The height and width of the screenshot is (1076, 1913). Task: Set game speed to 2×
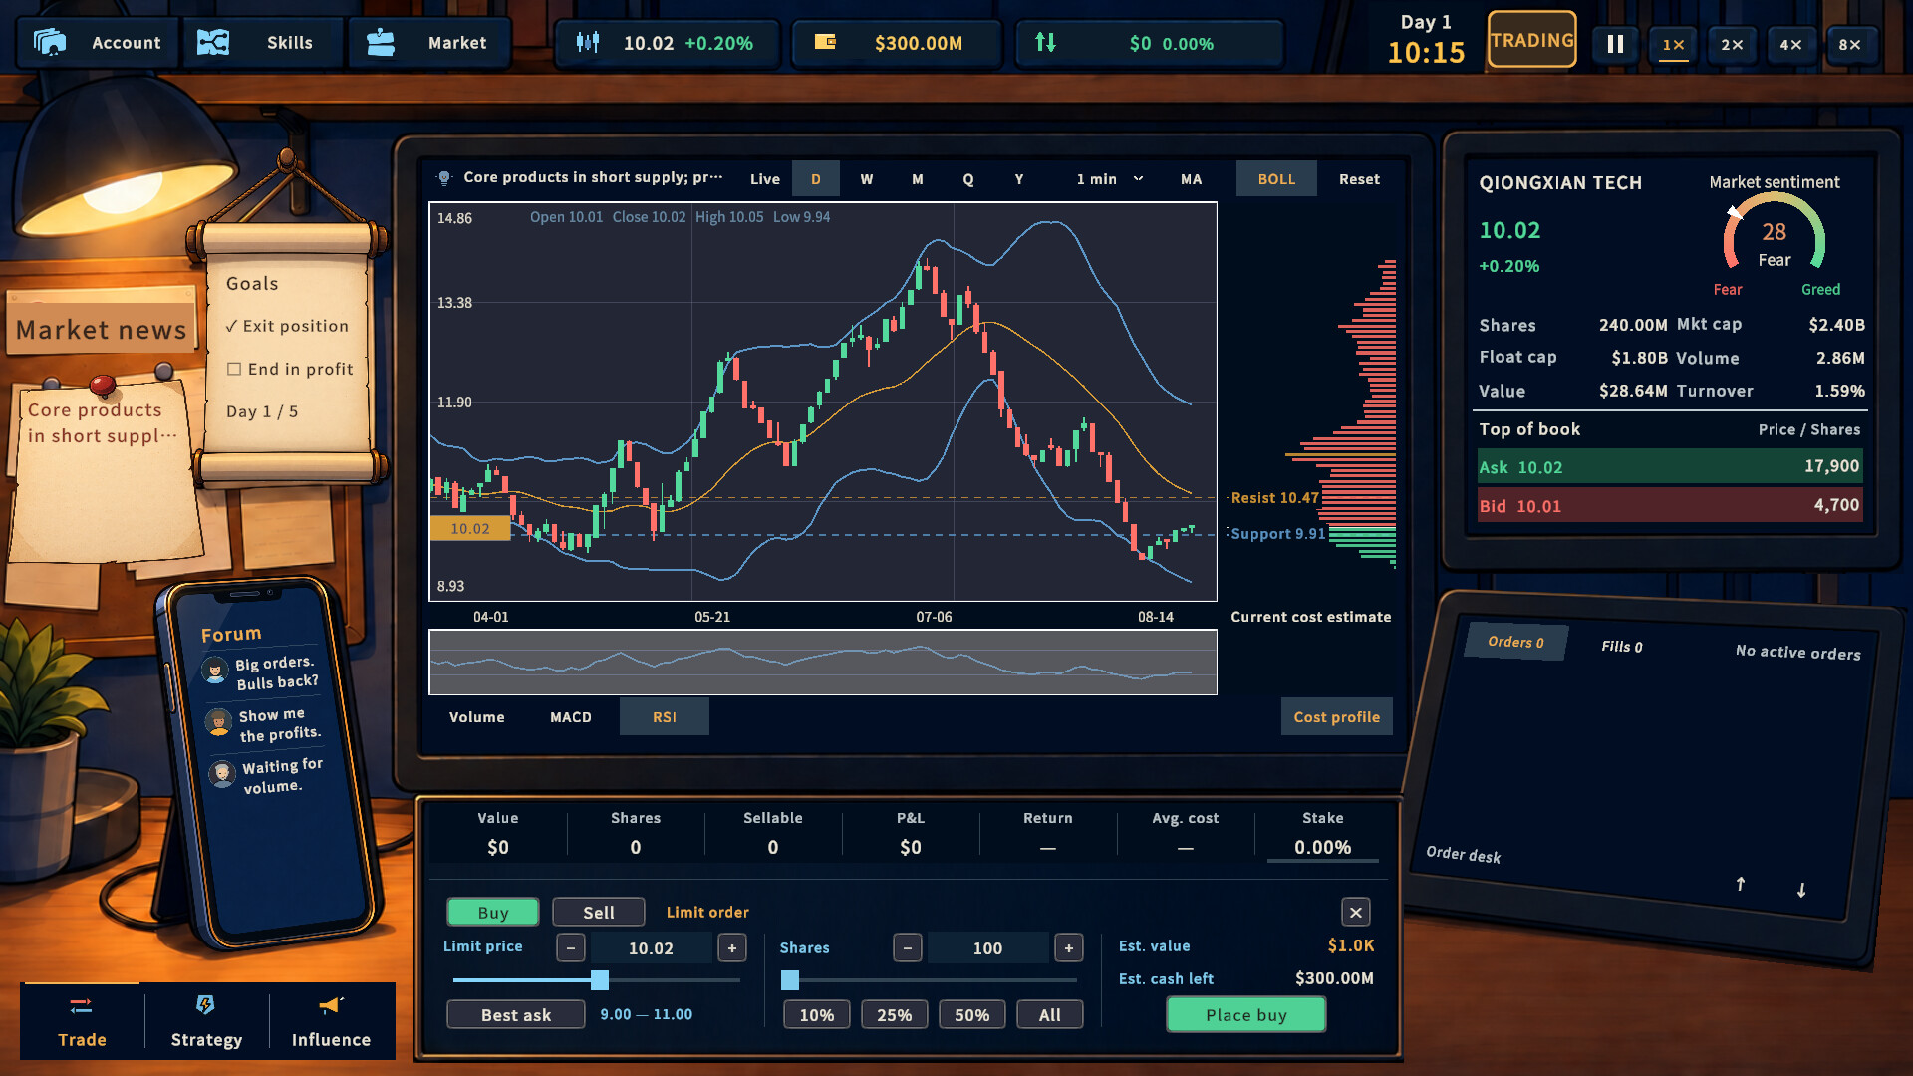[x=1733, y=44]
